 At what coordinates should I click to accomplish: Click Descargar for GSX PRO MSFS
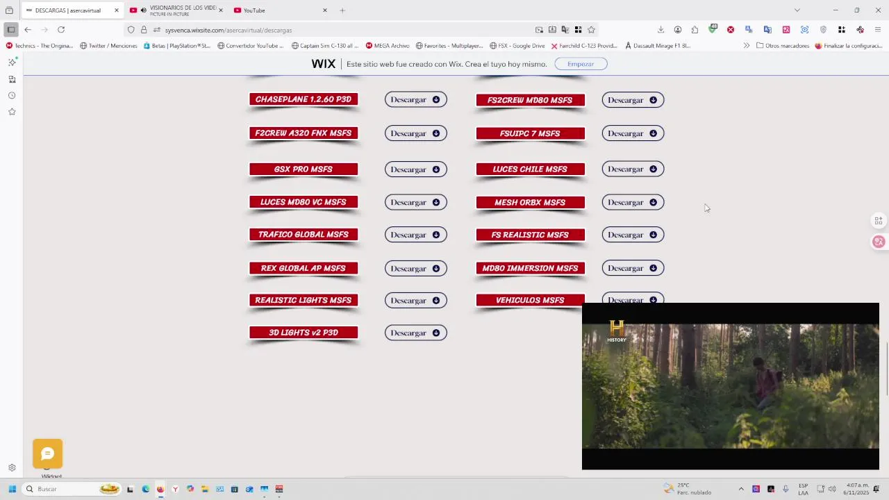(415, 169)
